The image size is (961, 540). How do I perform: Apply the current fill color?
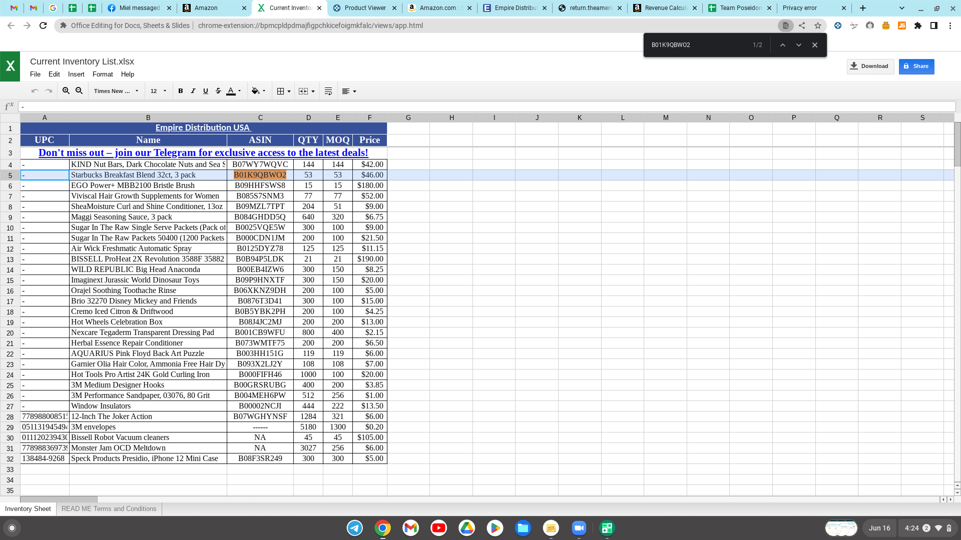[255, 91]
